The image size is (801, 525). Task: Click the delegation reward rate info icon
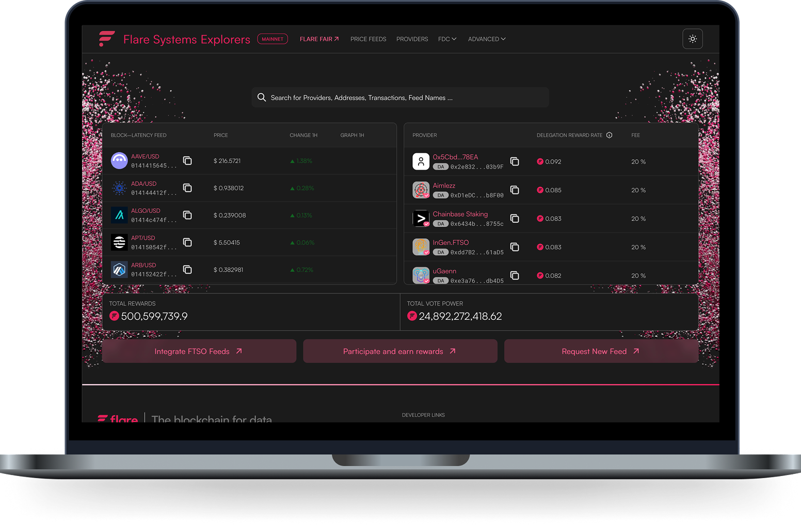(609, 135)
